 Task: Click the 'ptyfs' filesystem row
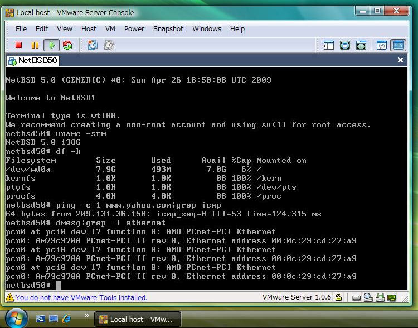(x=151, y=187)
